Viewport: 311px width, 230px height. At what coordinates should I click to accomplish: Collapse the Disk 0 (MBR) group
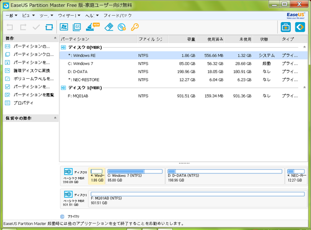coord(304,47)
